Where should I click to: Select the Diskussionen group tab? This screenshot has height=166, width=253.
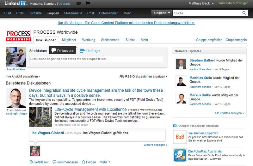[x=46, y=40]
